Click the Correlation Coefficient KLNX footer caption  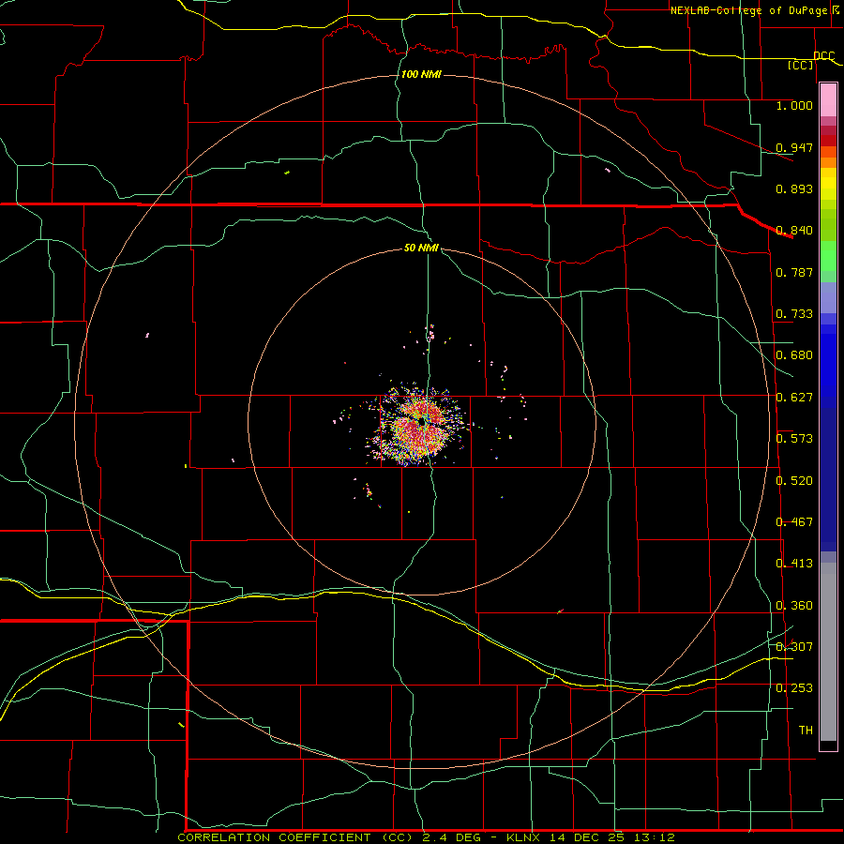[426, 837]
